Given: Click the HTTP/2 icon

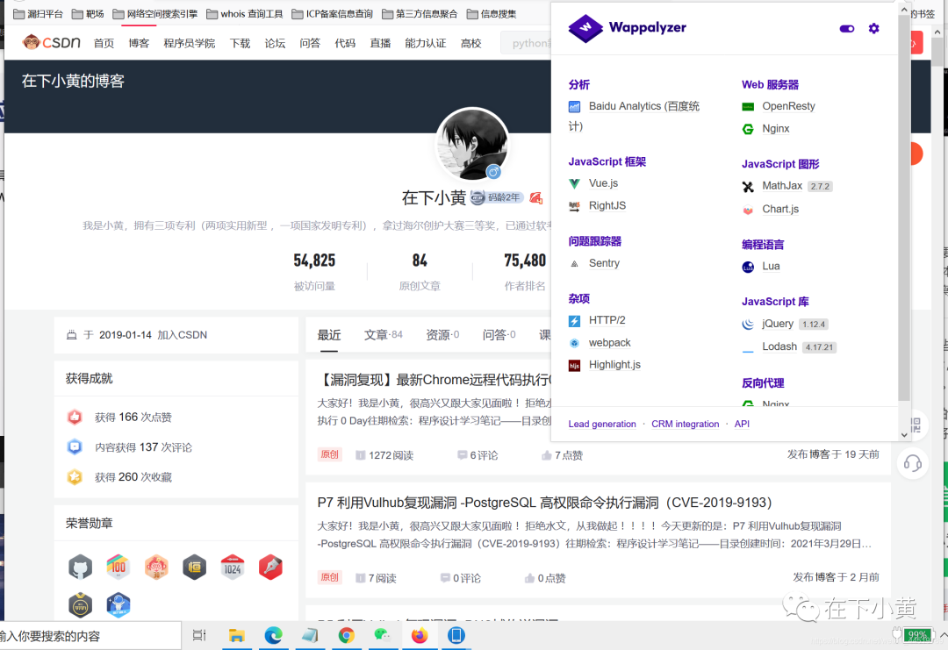Looking at the screenshot, I should pos(574,321).
